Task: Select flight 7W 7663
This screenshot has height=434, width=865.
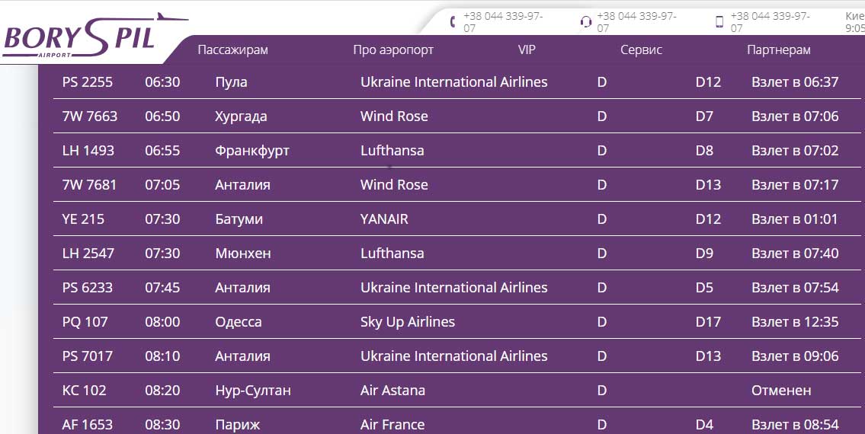Action: pyautogui.click(x=90, y=116)
